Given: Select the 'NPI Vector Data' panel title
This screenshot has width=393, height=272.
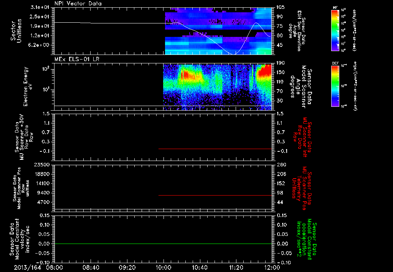Looking at the screenshot, I should 78,3.
